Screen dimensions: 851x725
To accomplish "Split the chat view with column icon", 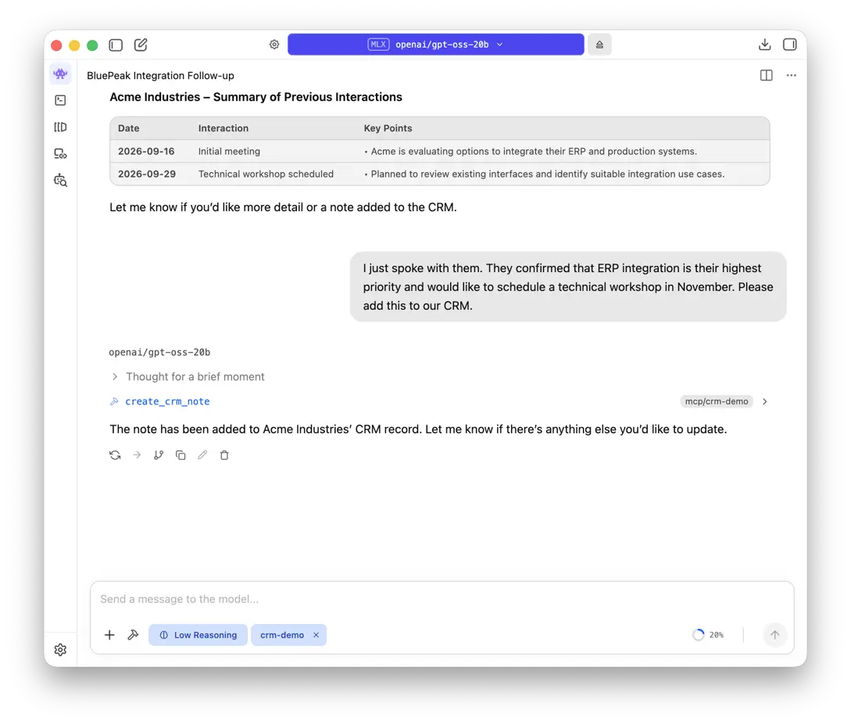I will coord(766,76).
